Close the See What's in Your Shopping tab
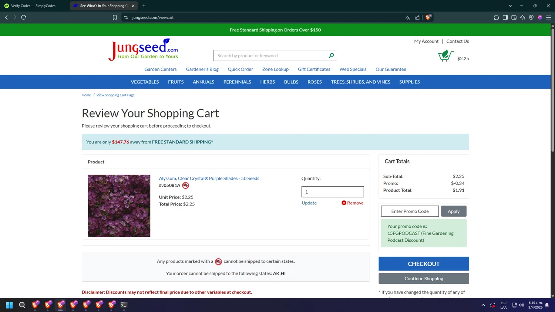Screen dimensions: 555x312 pyautogui.click(x=133, y=6)
